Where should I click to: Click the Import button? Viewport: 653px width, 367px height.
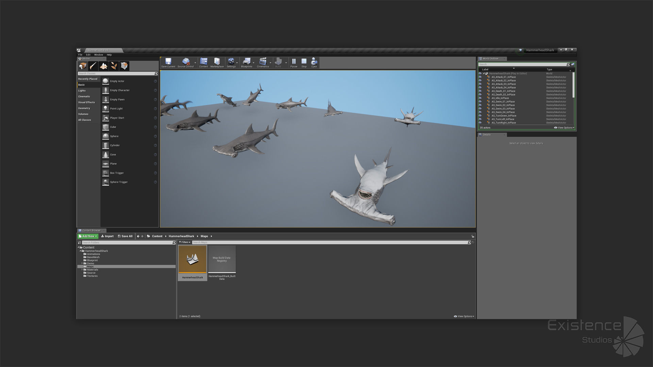pyautogui.click(x=107, y=236)
